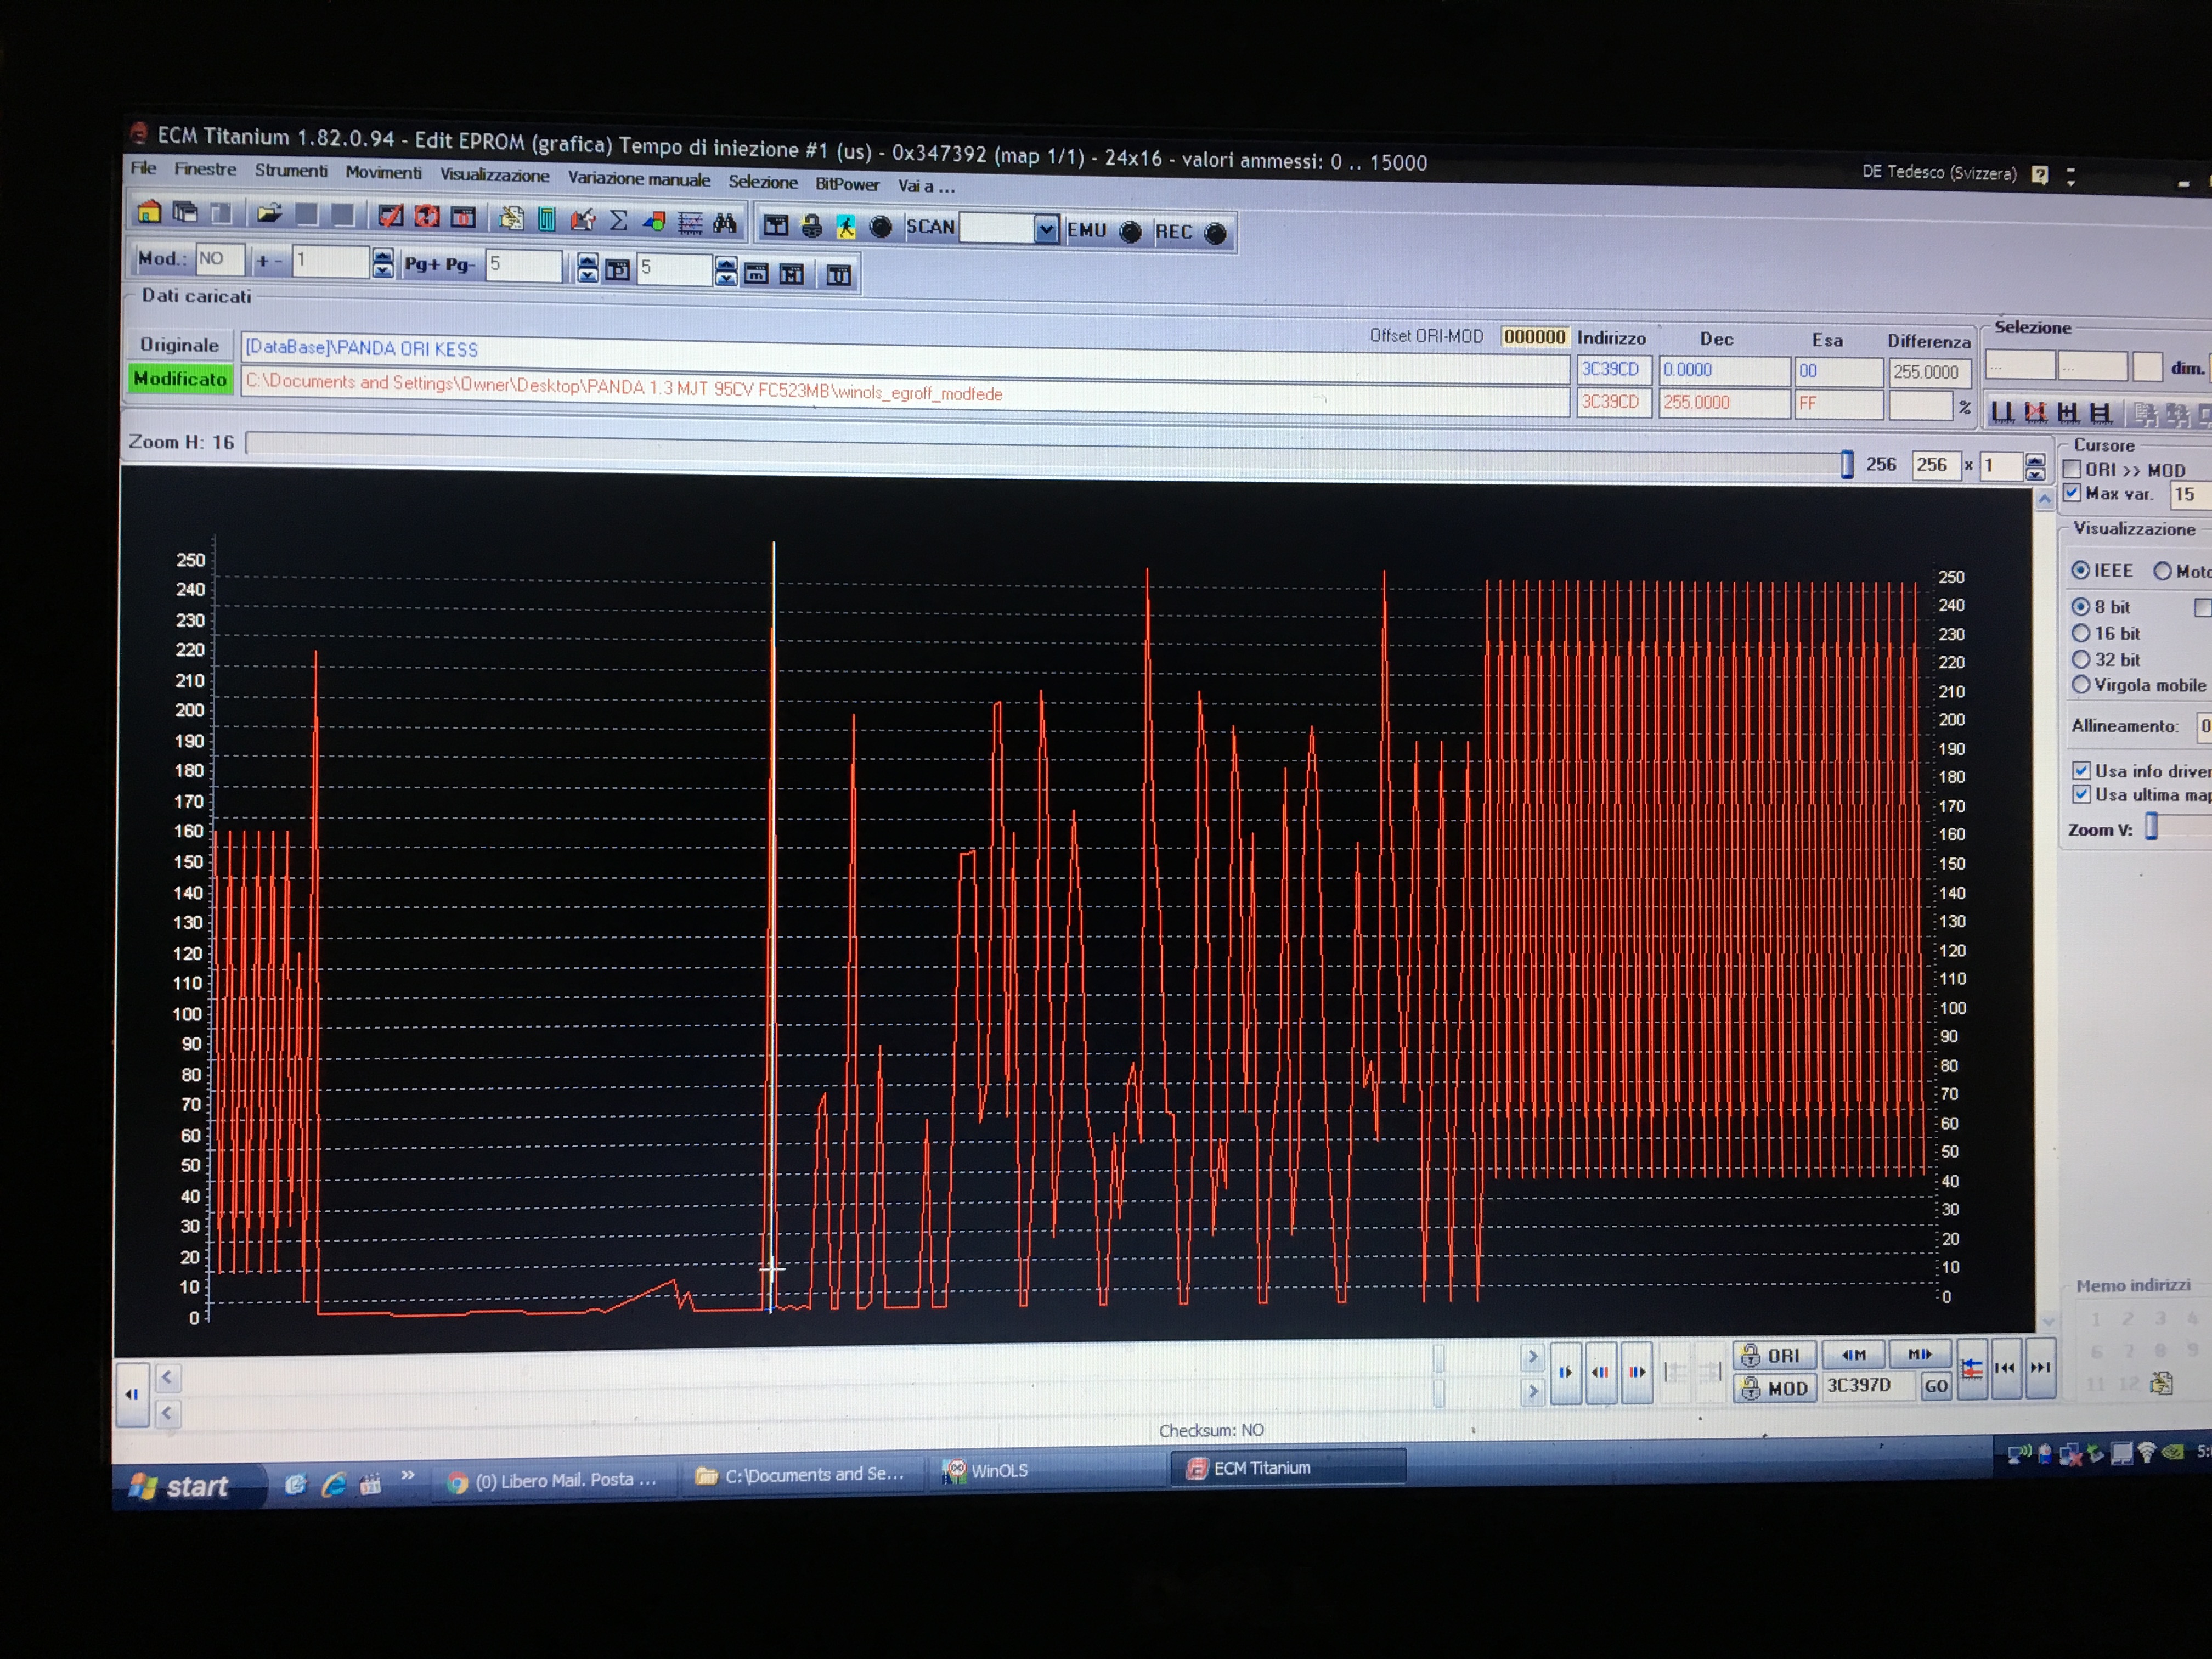
Task: Jump to last position skip-forward icon
Action: point(2040,1367)
